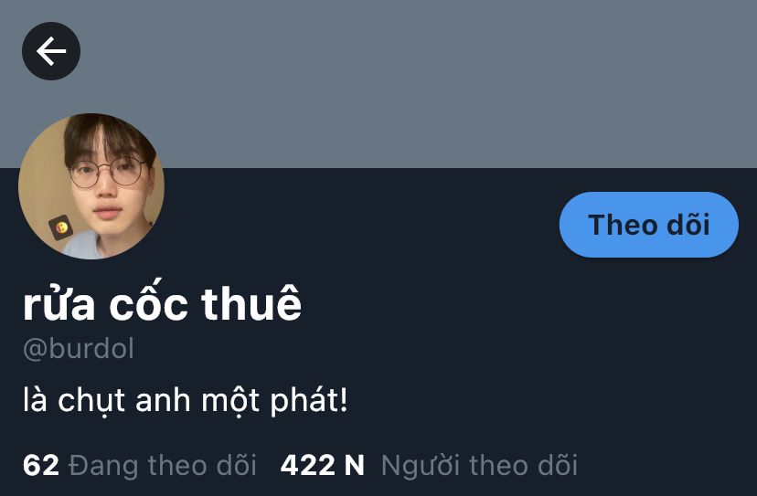Click the 62 following count number
Screen dimensions: 757x496
click(40, 465)
